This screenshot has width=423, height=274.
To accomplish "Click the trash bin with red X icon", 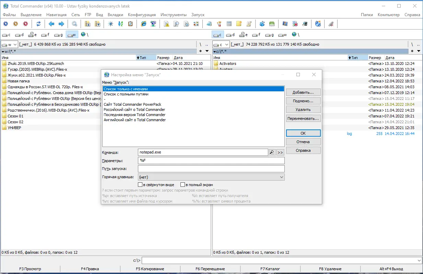I will [x=295, y=24].
